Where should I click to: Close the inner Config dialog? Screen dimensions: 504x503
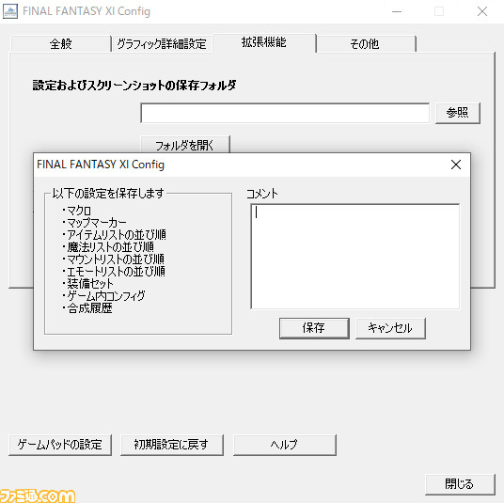point(456,165)
